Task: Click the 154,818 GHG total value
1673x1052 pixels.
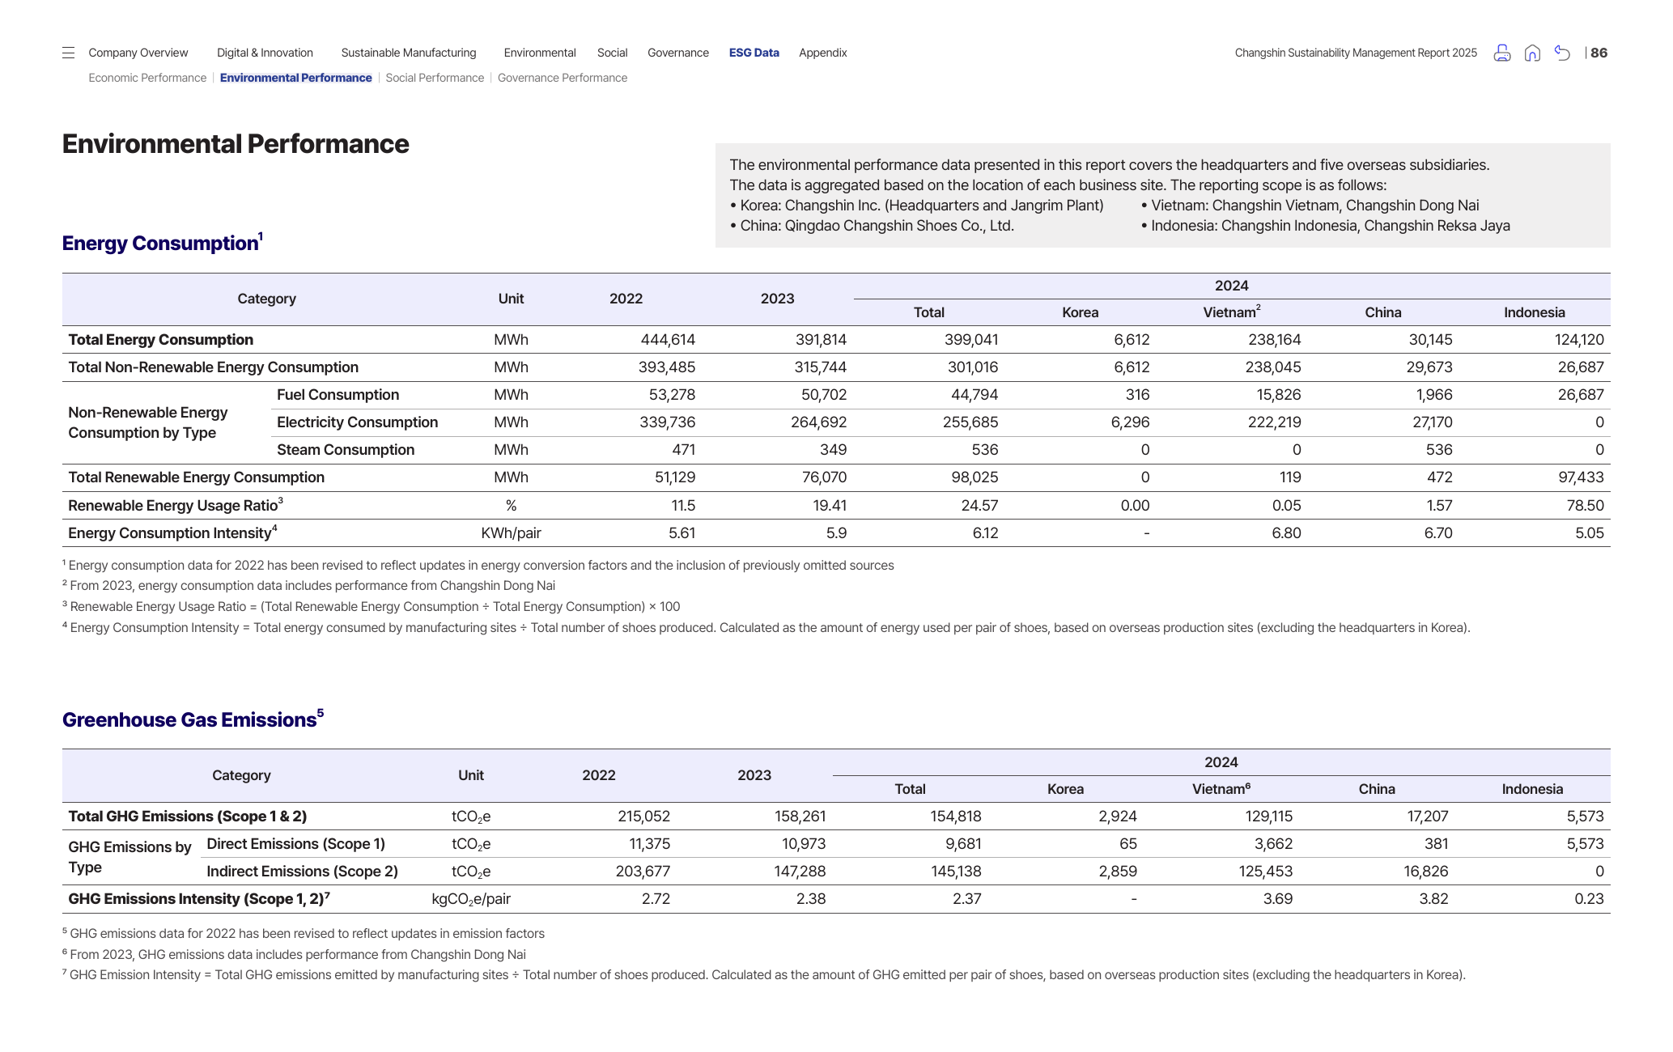Action: (955, 817)
